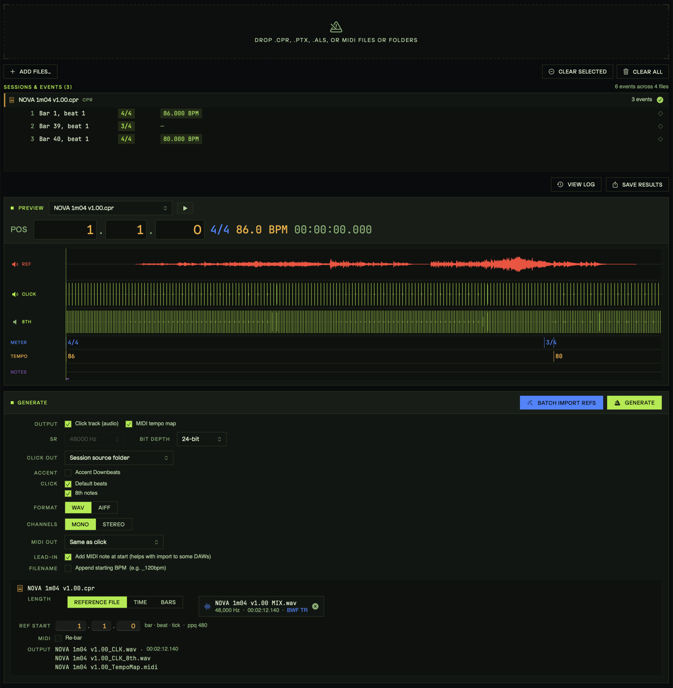The height and width of the screenshot is (688, 673).
Task: Open the 24-bit bit depth dropdown
Action: coord(201,439)
